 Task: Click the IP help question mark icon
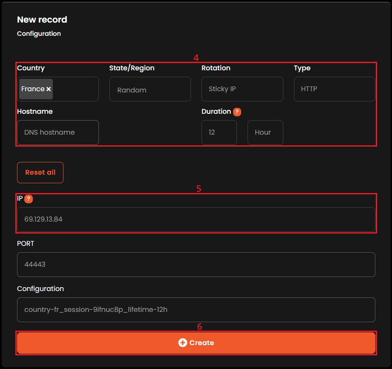(29, 199)
